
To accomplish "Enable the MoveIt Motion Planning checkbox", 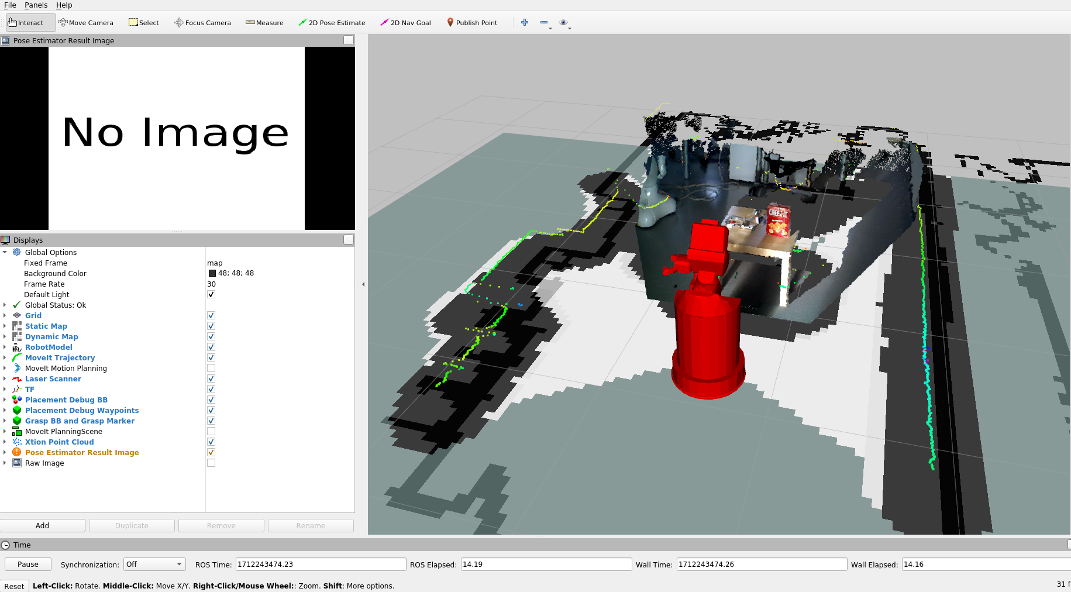I will (211, 368).
